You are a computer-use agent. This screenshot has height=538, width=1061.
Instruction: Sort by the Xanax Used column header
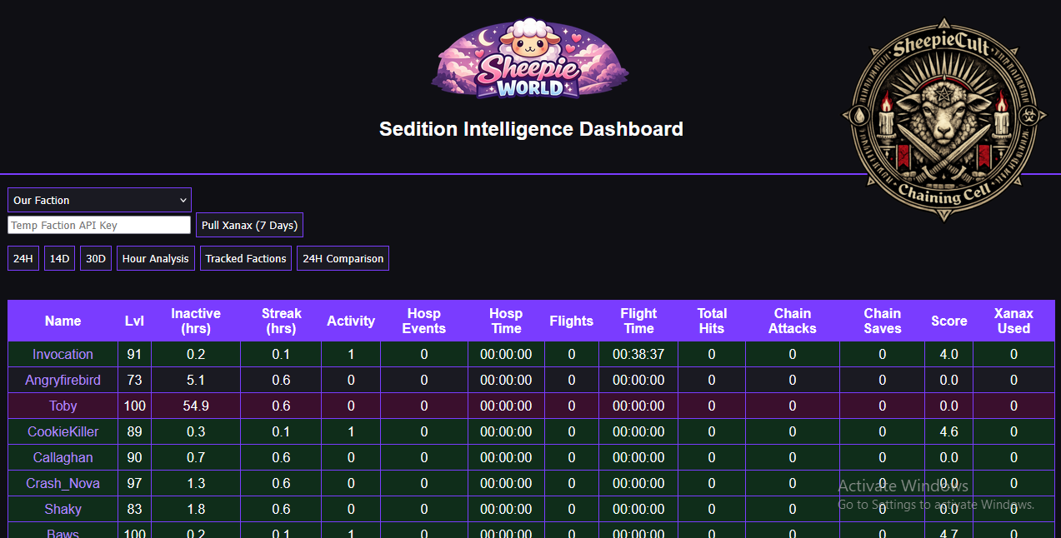(1013, 321)
